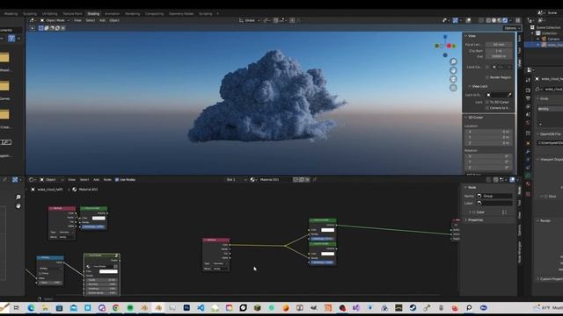The width and height of the screenshot is (563, 316).
Task: Switch to the Animation workspace tab
Action: click(x=112, y=14)
